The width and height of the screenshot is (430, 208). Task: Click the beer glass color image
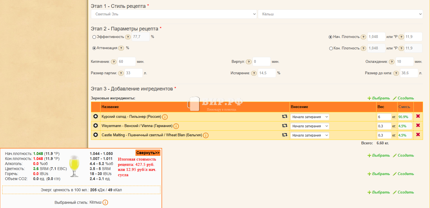[x=74, y=166]
